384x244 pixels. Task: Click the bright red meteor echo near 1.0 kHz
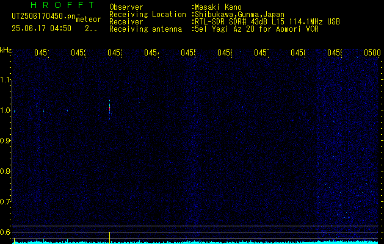tap(109, 109)
